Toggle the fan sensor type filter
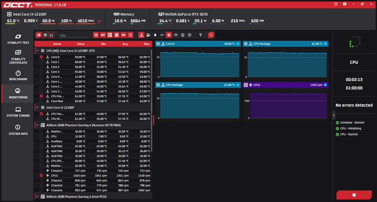The image size is (377, 202). coord(169,35)
